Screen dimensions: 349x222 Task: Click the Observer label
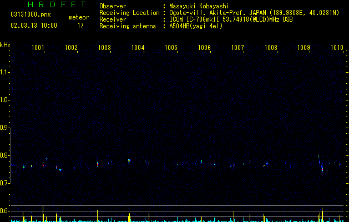point(113,6)
